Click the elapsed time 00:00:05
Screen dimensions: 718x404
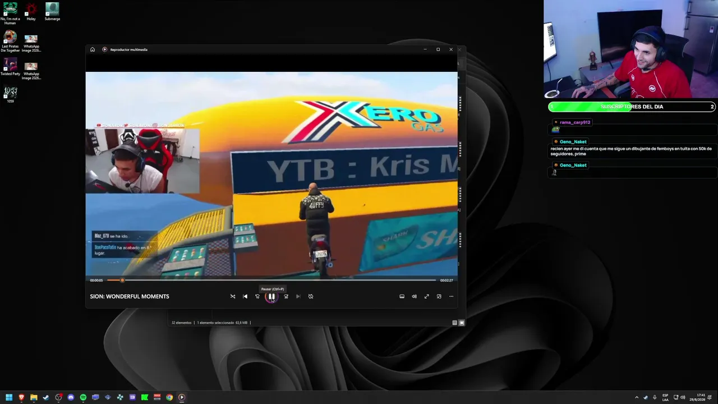coord(96,280)
